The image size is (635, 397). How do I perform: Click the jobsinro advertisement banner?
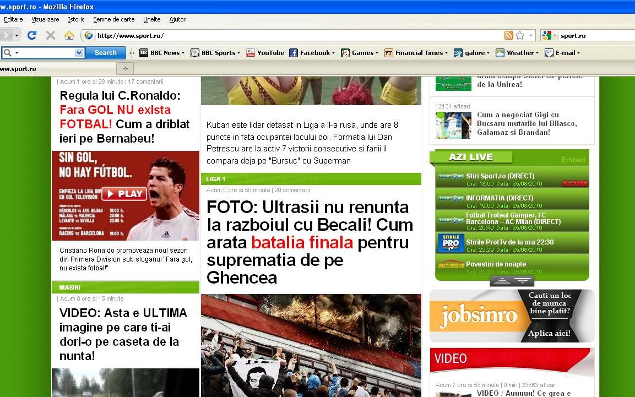pos(512,316)
